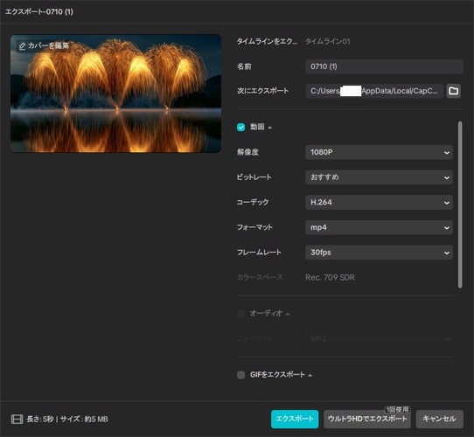This screenshot has height=437, width=474.
Task: Check the GIFをエクスポート checkbox
Action: click(240, 375)
